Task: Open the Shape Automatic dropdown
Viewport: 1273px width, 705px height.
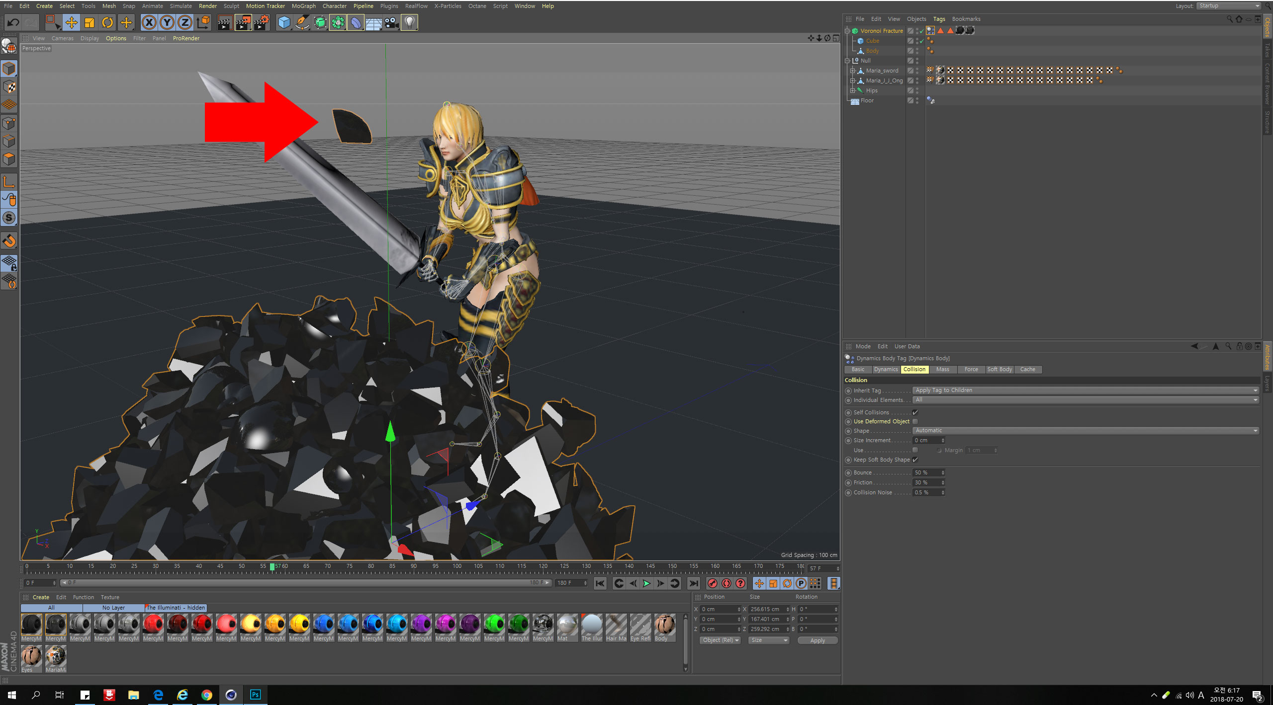Action: (1086, 431)
